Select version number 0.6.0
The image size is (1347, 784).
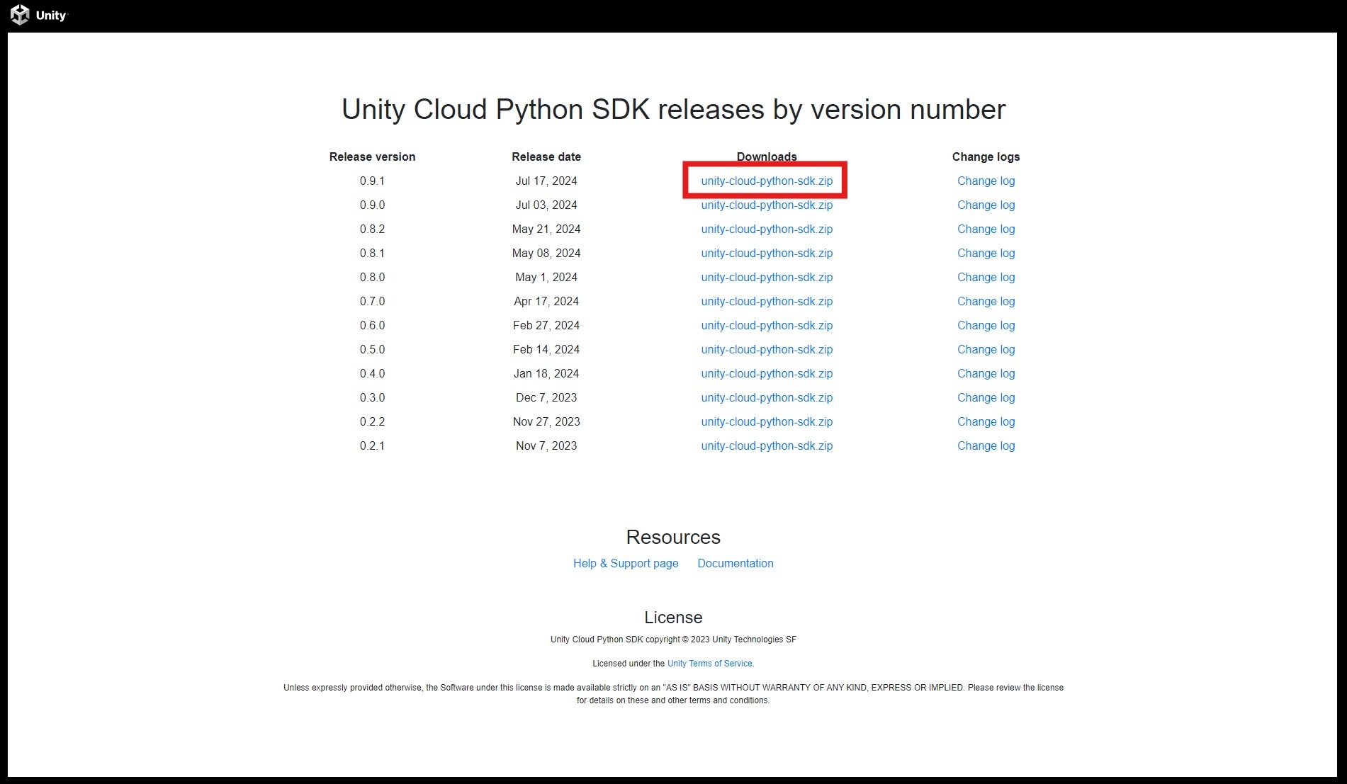(372, 325)
